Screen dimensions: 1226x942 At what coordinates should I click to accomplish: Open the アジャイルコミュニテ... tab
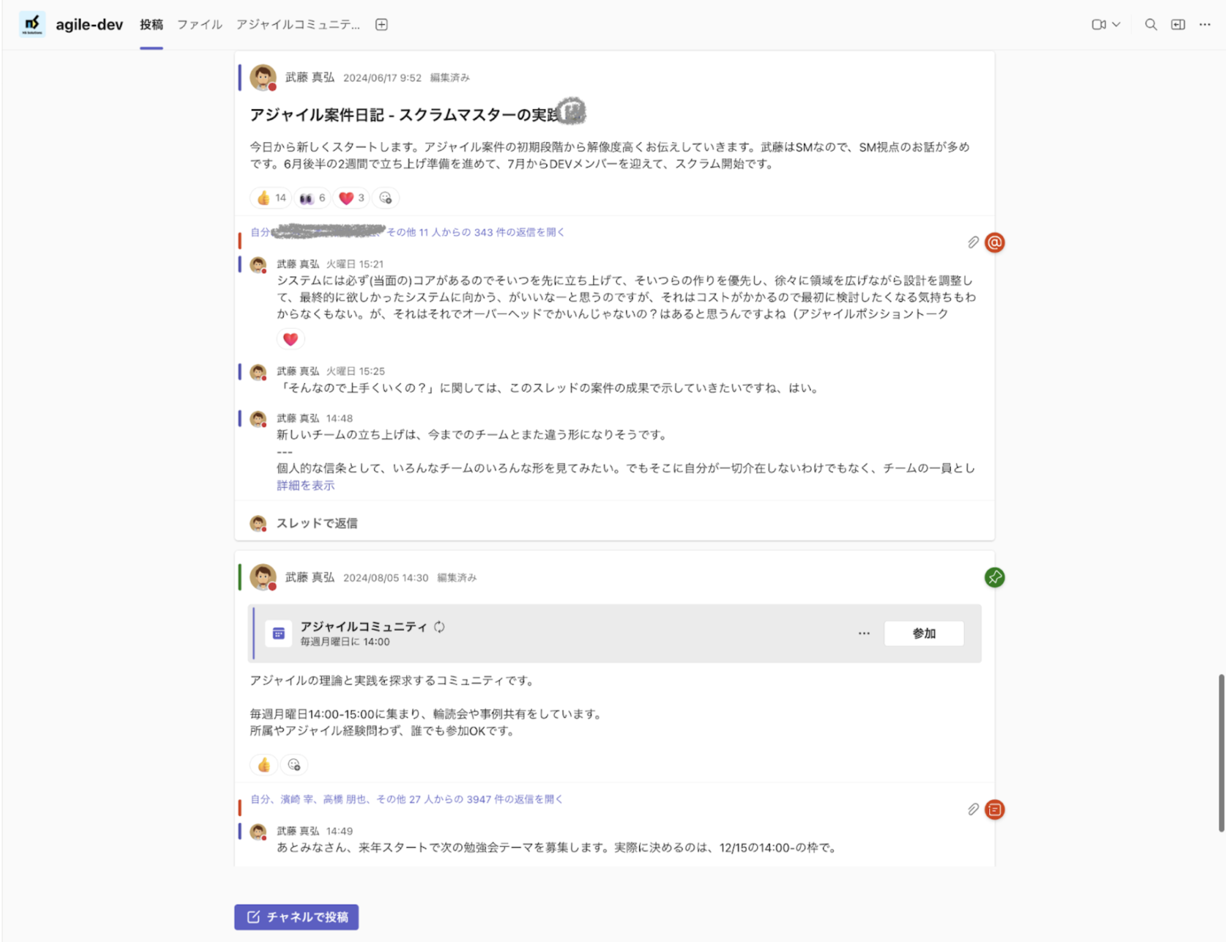tap(298, 24)
